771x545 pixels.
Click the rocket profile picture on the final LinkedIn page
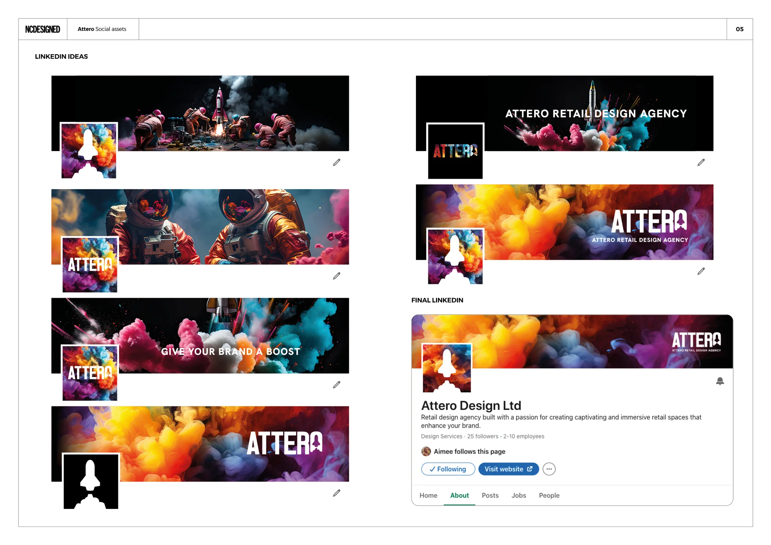coord(447,368)
